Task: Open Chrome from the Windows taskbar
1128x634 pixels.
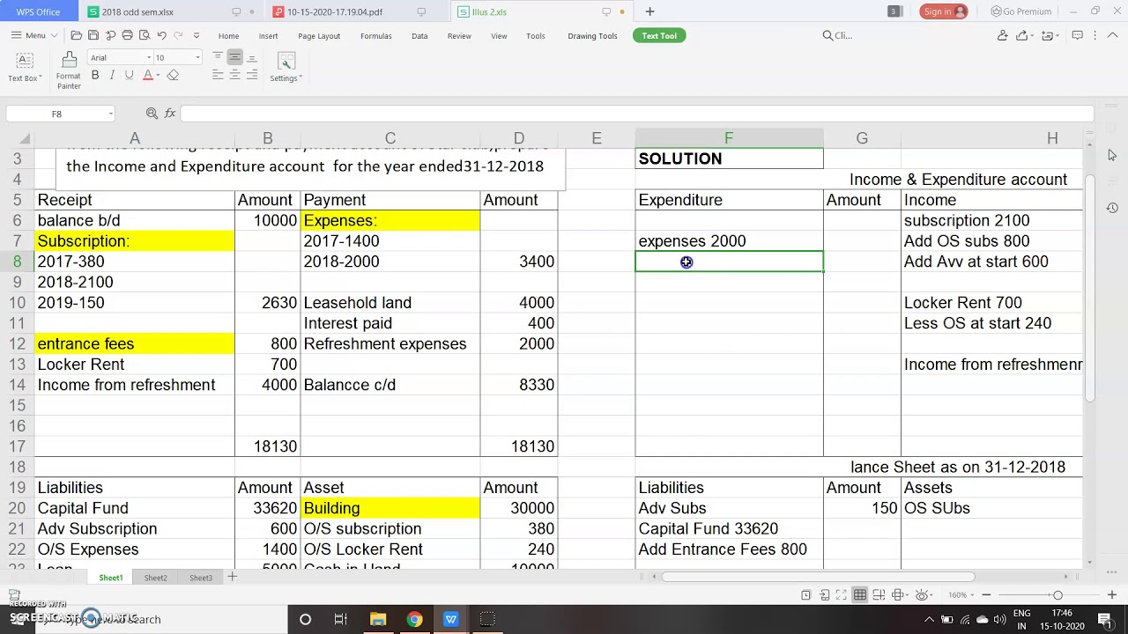Action: point(414,619)
